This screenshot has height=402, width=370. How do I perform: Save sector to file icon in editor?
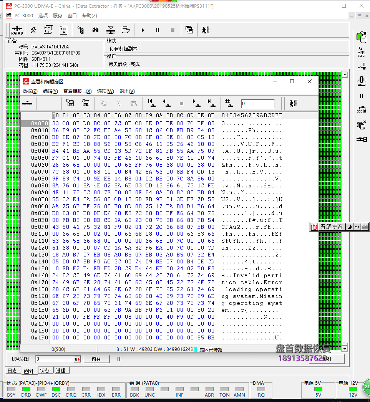pos(70,103)
